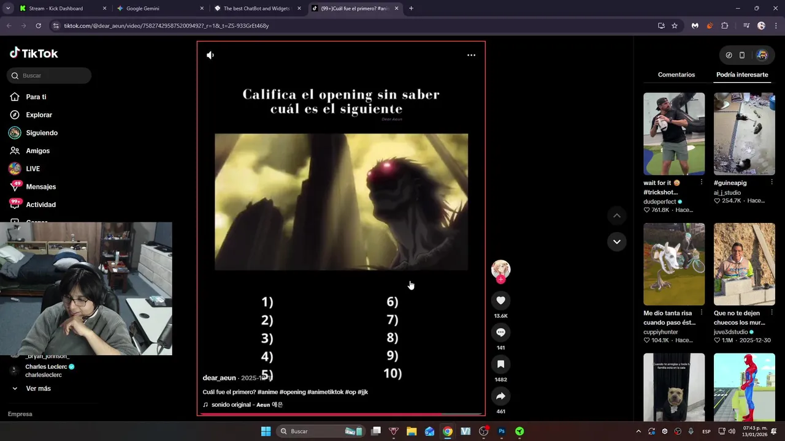
Task: Click the #animetiktok hashtag
Action: click(325, 392)
